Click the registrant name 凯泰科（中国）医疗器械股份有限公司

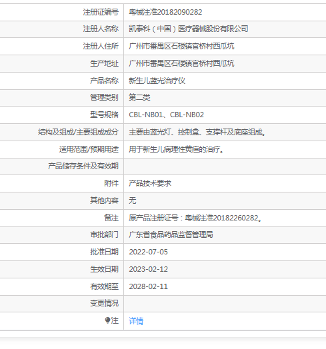[189, 29]
